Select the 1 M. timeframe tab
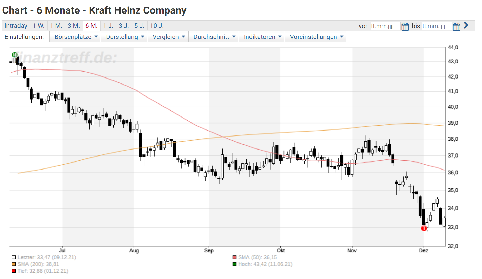The height and width of the screenshot is (279, 482). click(x=56, y=26)
